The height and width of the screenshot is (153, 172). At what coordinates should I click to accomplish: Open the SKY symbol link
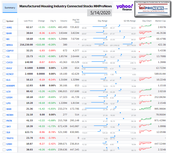(8, 126)
